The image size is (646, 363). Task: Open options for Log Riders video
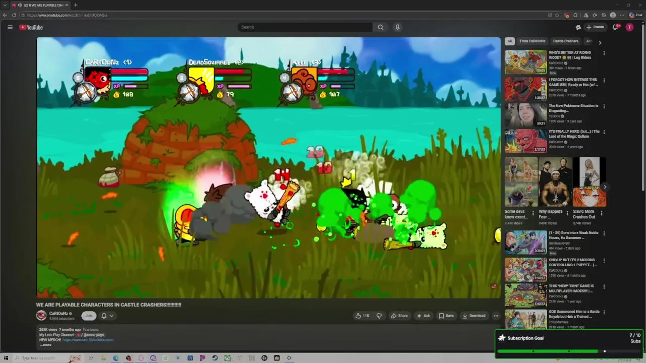(604, 53)
